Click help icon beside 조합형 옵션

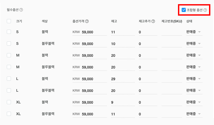point(205,10)
